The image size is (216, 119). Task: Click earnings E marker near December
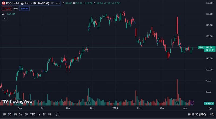(89, 103)
